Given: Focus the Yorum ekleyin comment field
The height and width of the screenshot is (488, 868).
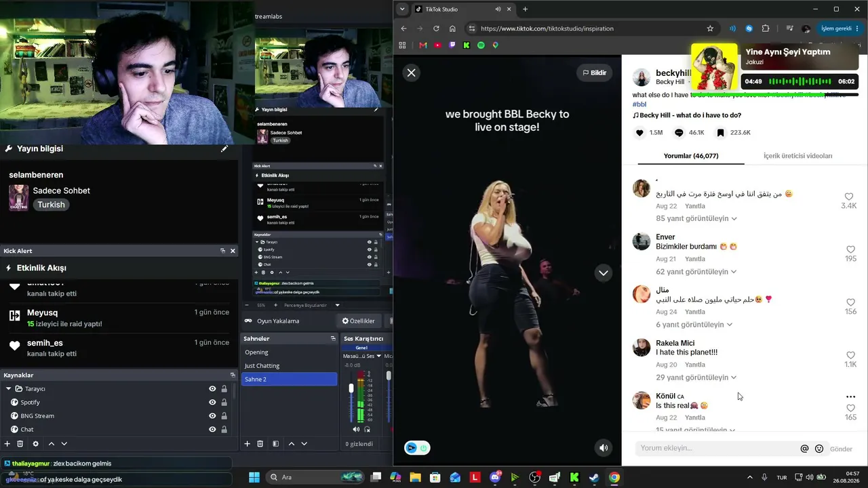Looking at the screenshot, I should click(x=717, y=448).
